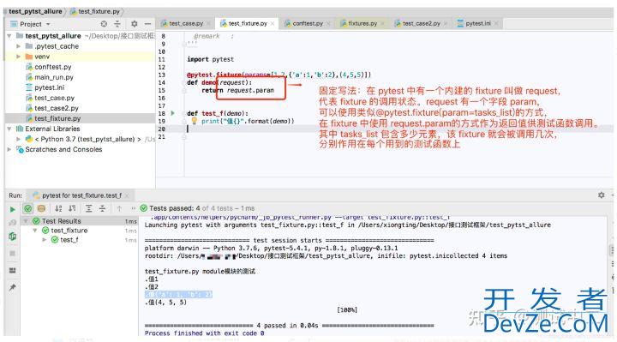Switch to pytest.ini editor tab
This screenshot has width=617, height=342.
pos(477,24)
